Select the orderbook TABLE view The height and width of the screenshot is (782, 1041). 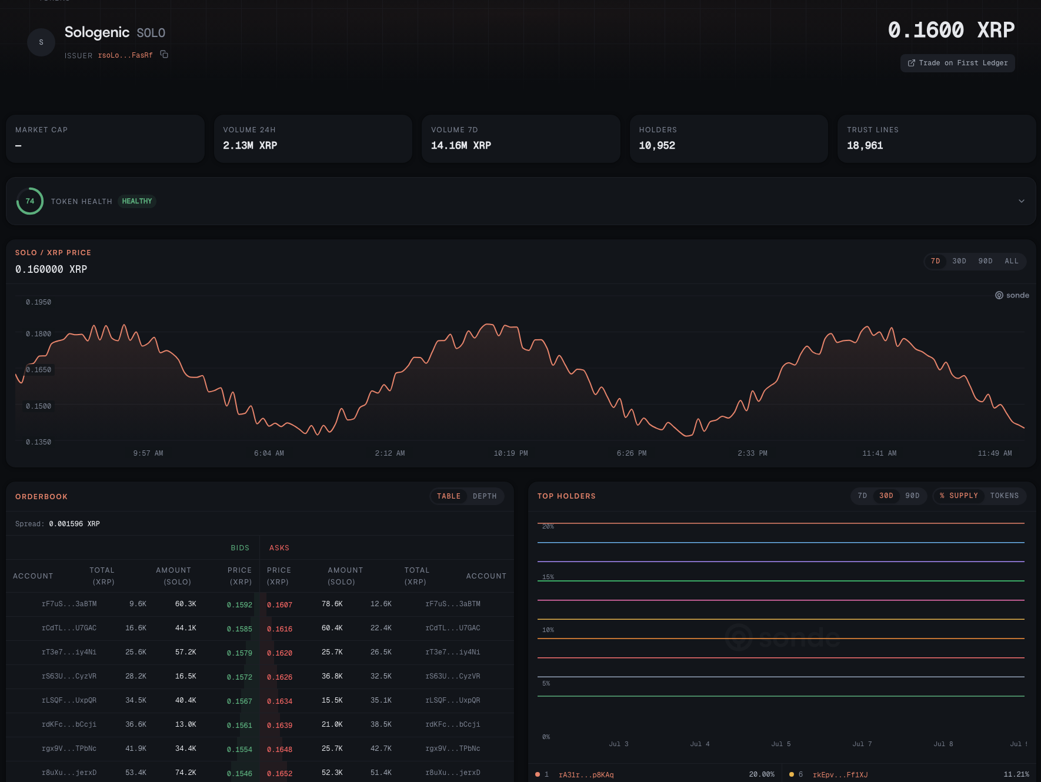449,496
